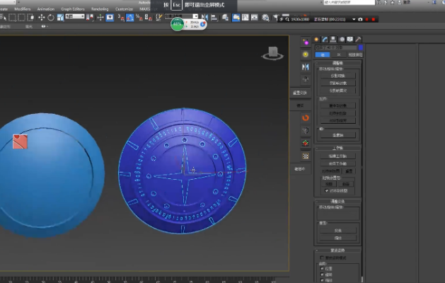Click the 重置轴 button
This screenshot has height=283, width=445.
pyautogui.click(x=337, y=134)
